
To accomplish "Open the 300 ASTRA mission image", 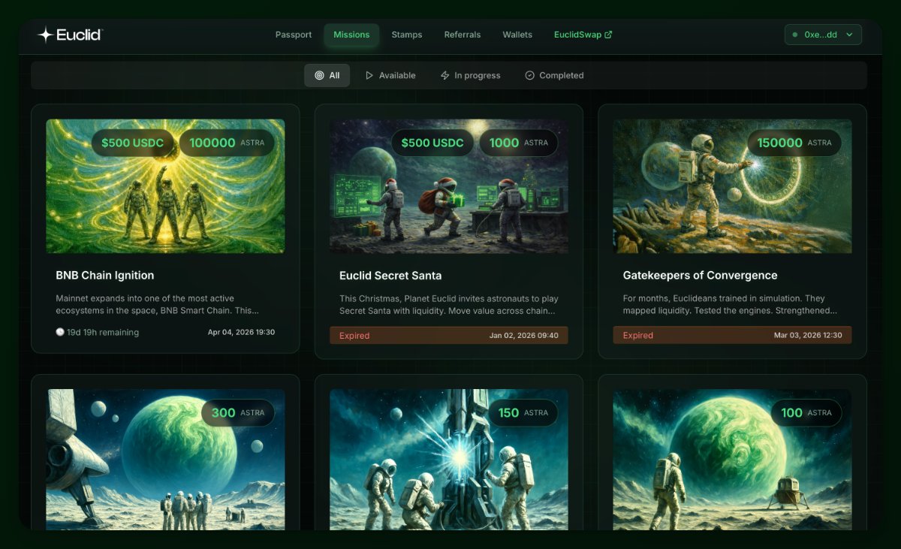I will (x=165, y=460).
